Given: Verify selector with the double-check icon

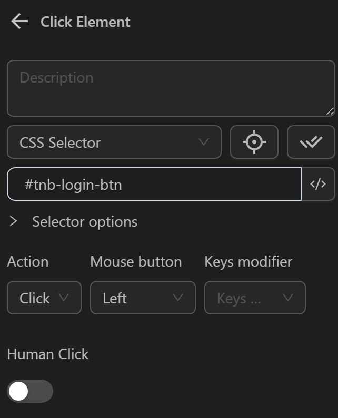Looking at the screenshot, I should point(311,142).
